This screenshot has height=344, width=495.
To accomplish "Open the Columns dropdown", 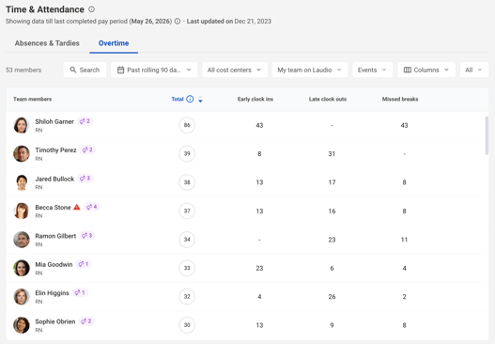I will 426,70.
